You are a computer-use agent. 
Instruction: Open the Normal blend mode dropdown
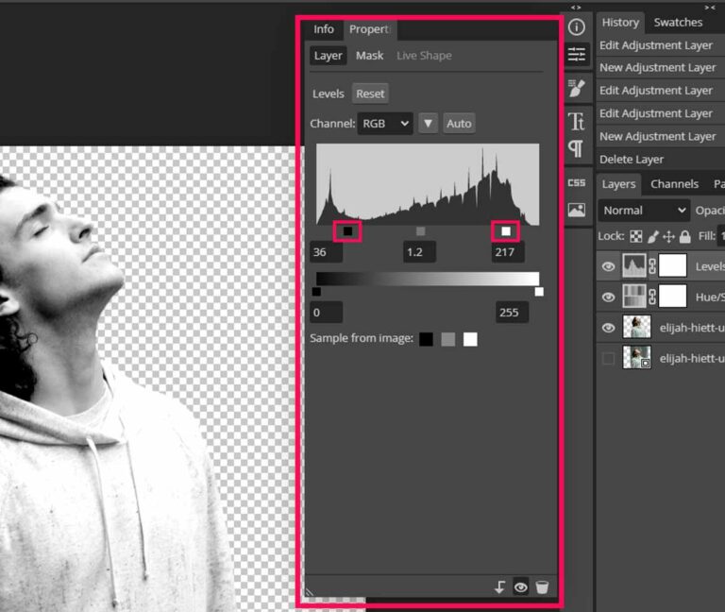point(644,211)
